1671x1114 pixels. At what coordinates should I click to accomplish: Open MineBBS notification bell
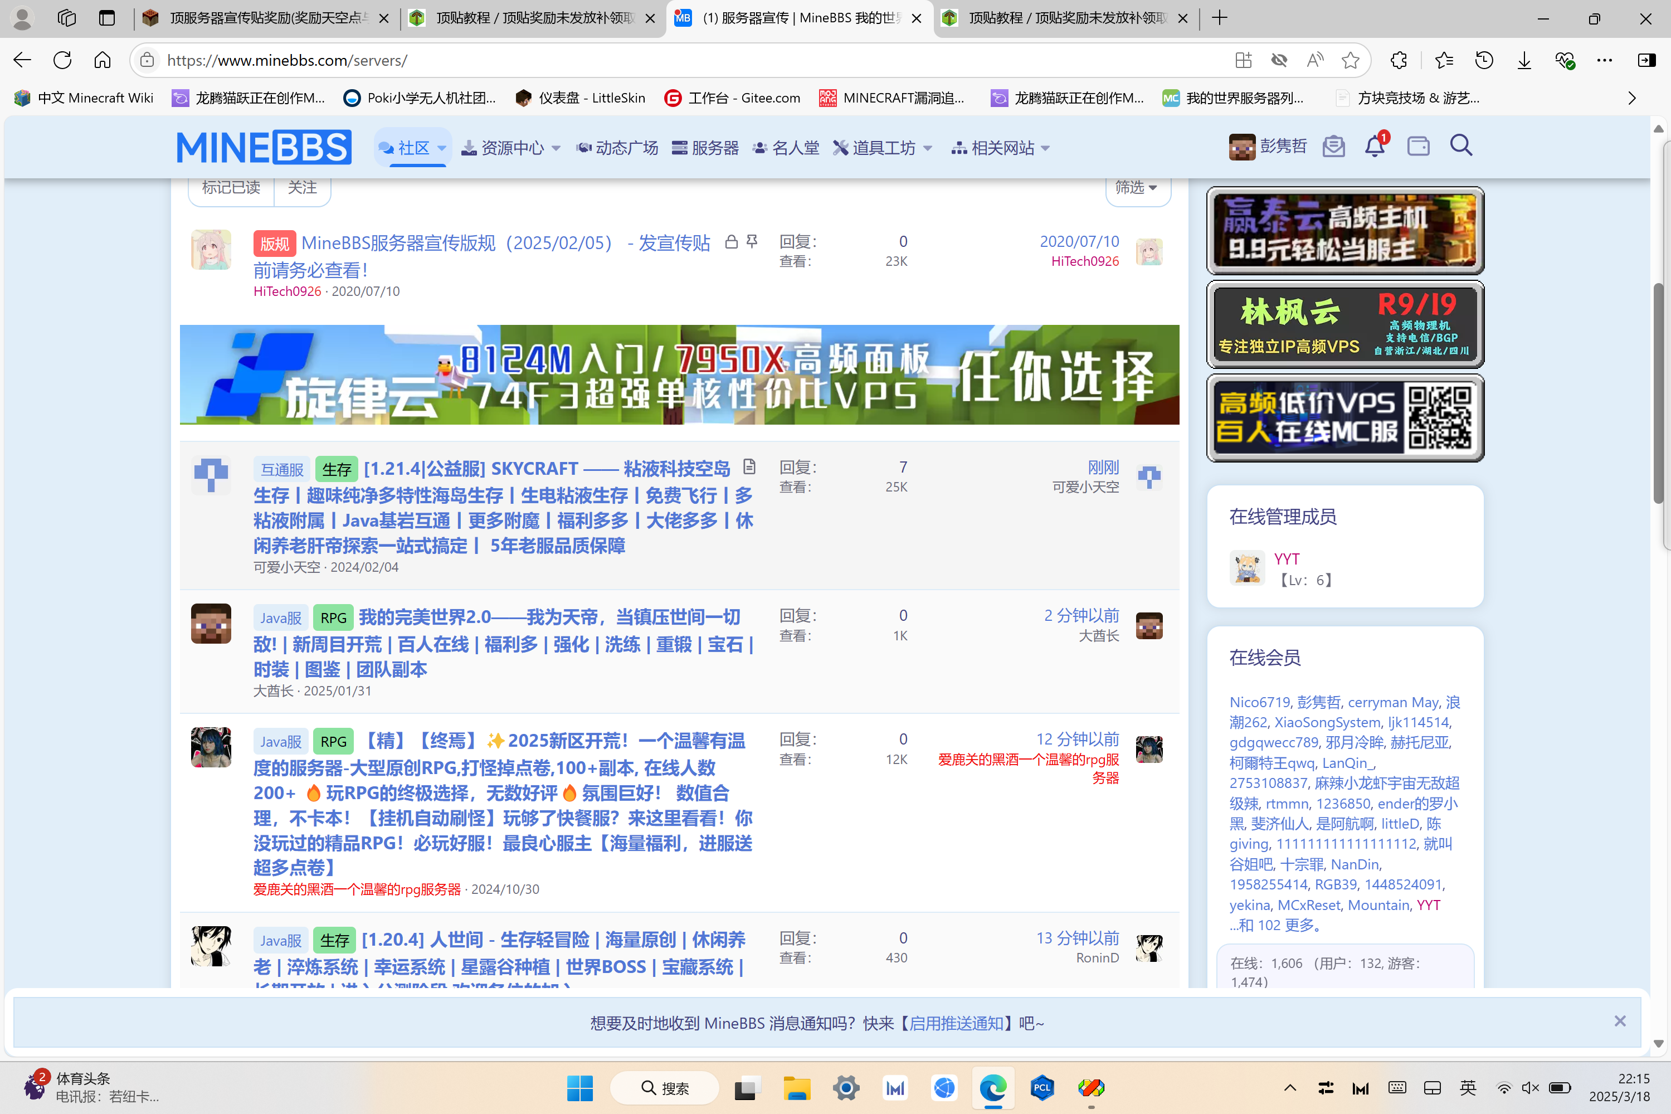point(1375,147)
